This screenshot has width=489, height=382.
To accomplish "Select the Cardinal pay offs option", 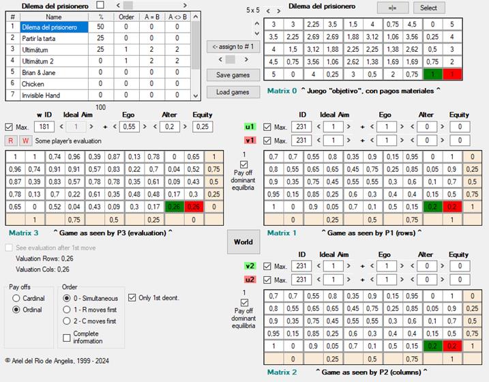I will coord(15,298).
